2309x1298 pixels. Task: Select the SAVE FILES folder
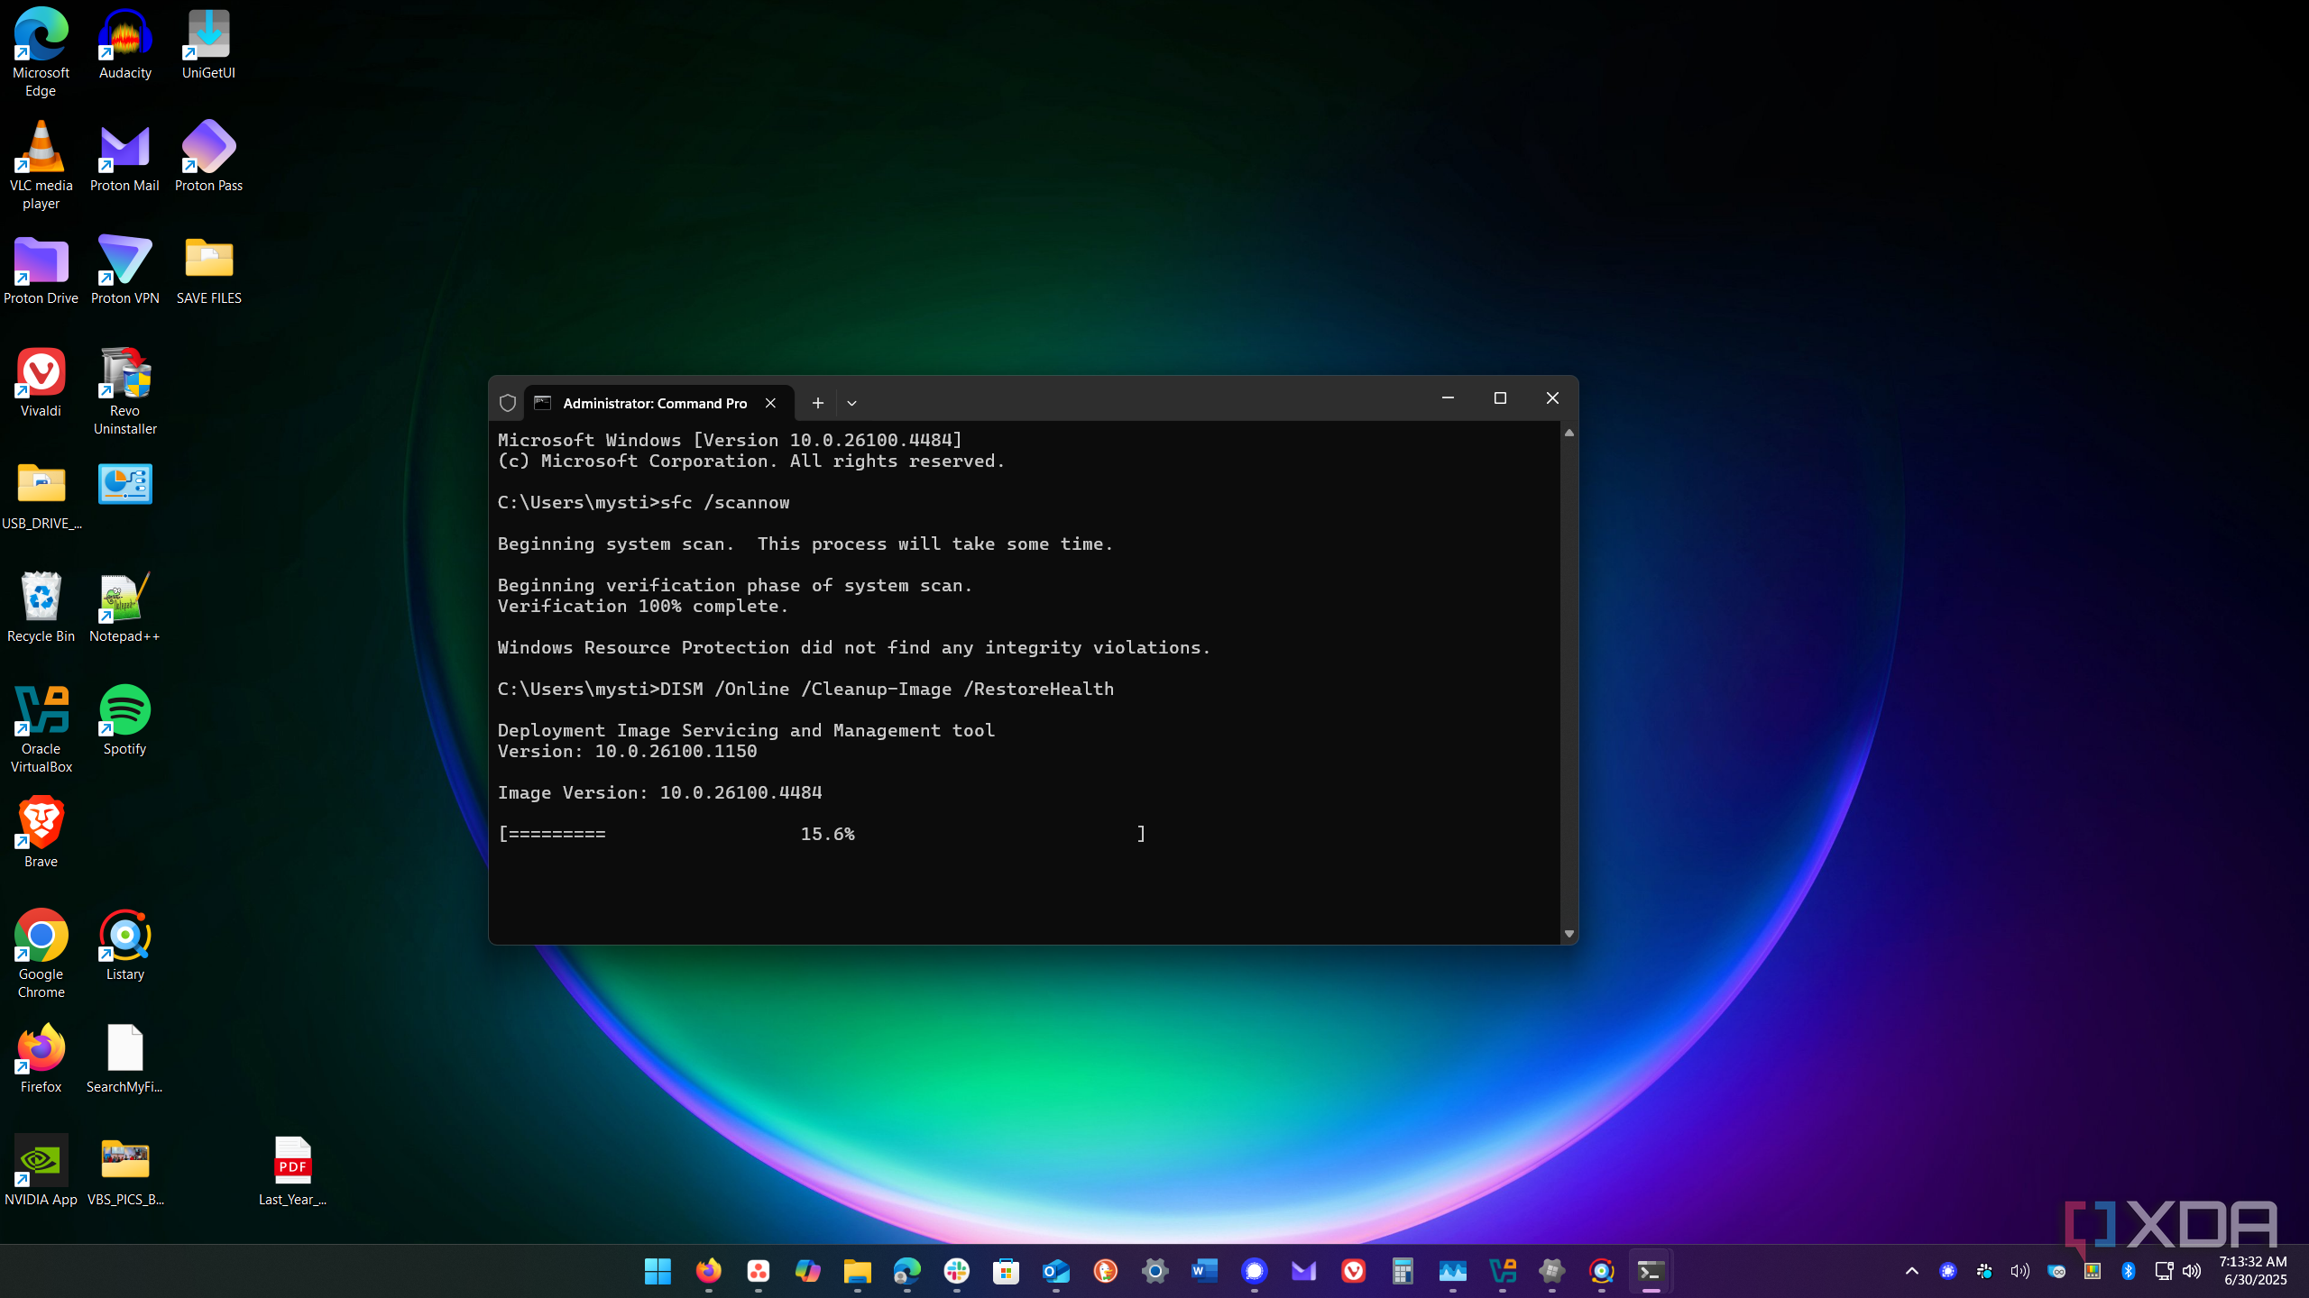(x=208, y=270)
